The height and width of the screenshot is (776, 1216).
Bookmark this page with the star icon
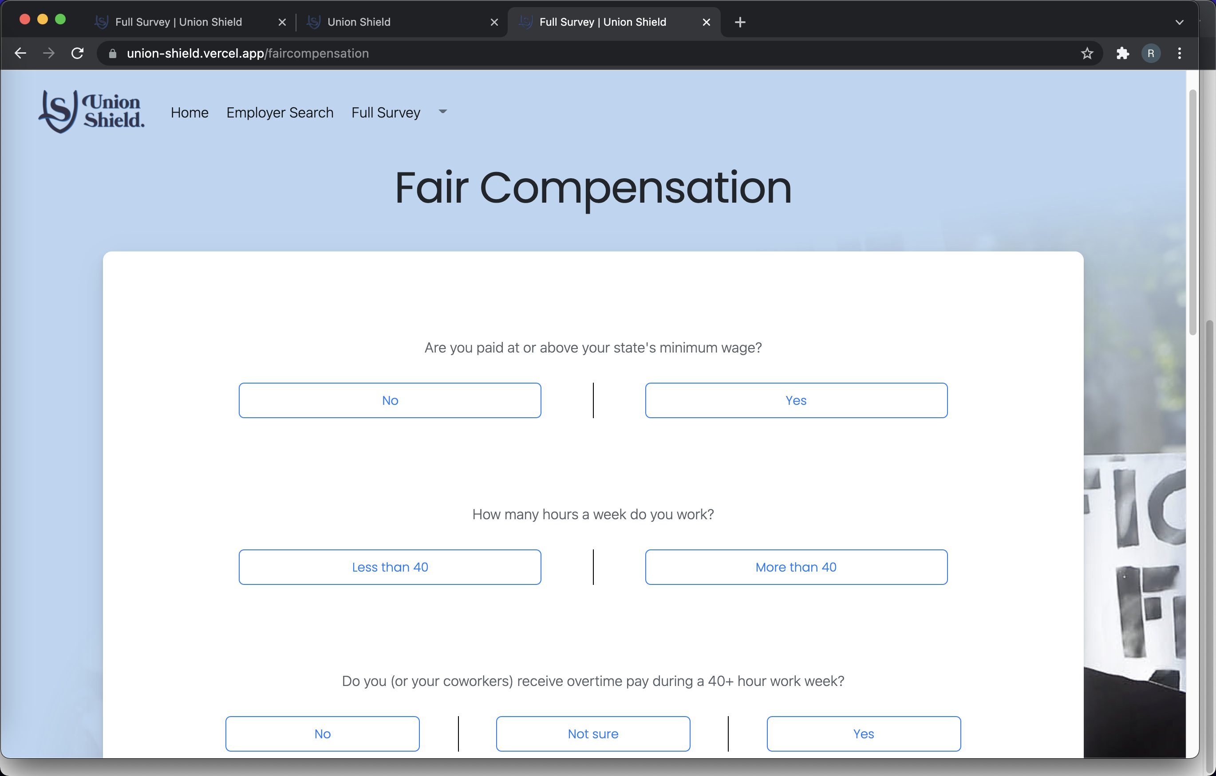[x=1087, y=53]
